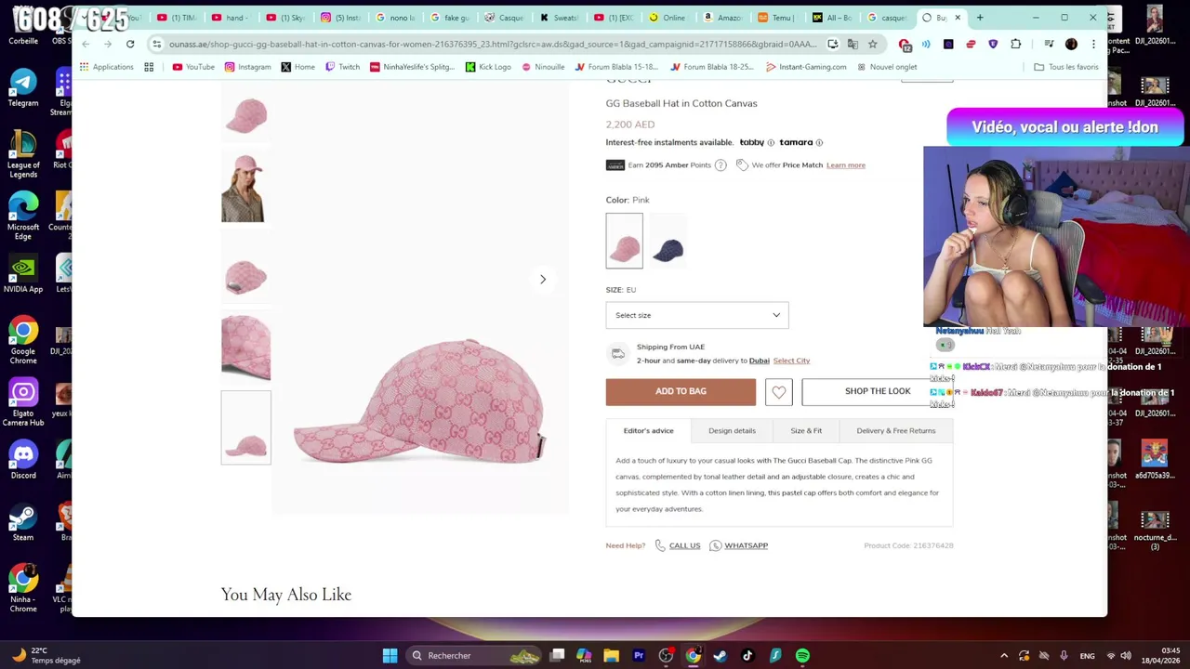The height and width of the screenshot is (669, 1190).
Task: Reload the page in Chrome
Action: [x=130, y=44]
